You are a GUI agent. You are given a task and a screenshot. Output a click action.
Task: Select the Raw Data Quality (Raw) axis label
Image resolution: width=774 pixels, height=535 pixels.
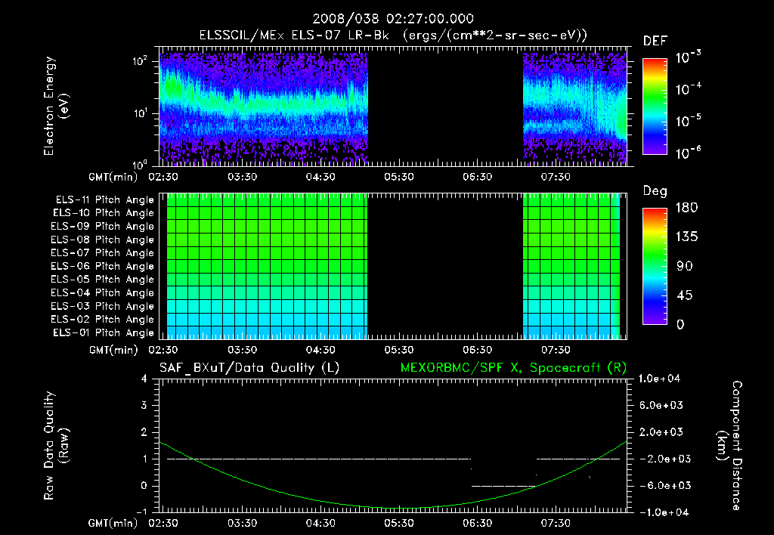coord(56,446)
